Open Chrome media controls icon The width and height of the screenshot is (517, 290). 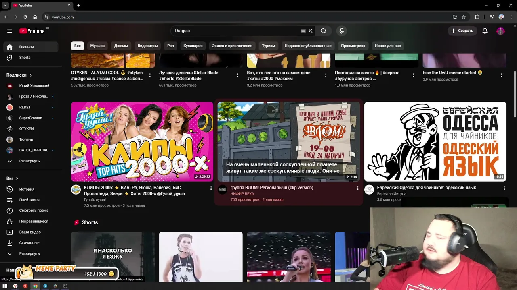coord(492,17)
